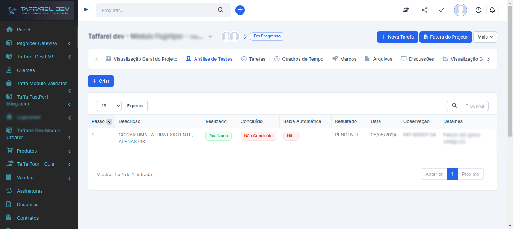Expand the project name dropdown arrow

(210, 37)
